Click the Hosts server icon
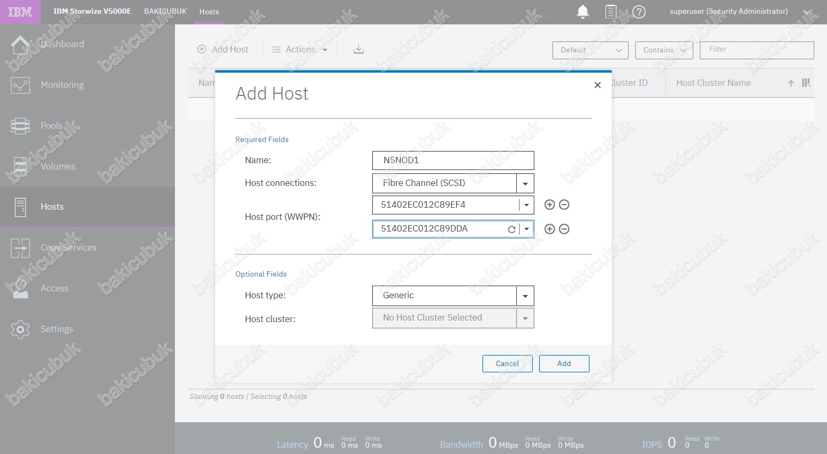827x454 pixels. click(x=20, y=207)
